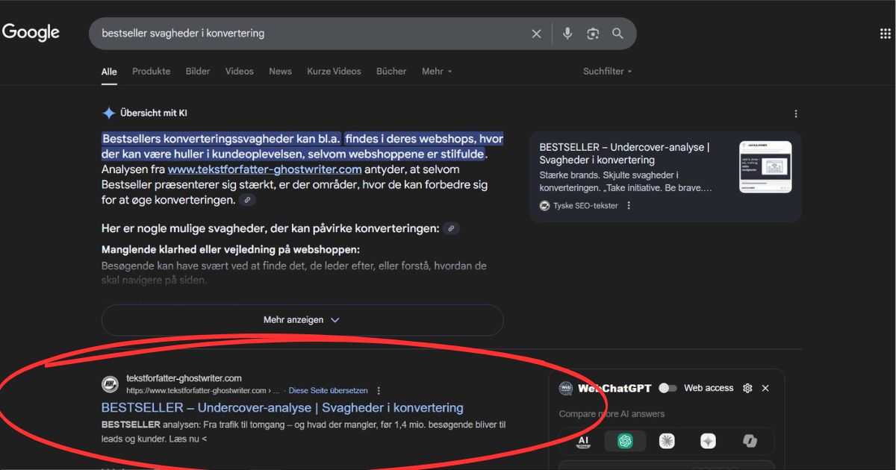Screen dimensions: 896x470
Task: Expand AI overview with Mehr anzeigen
Action: 302,320
